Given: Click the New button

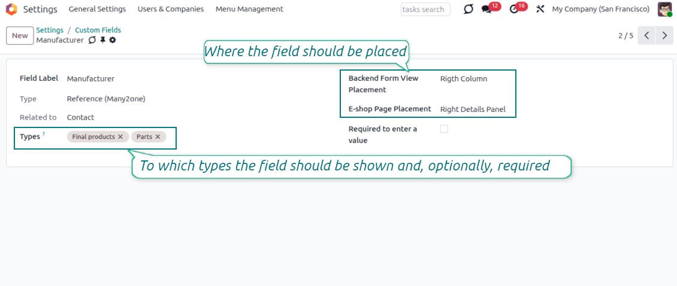Looking at the screenshot, I should click(x=20, y=36).
